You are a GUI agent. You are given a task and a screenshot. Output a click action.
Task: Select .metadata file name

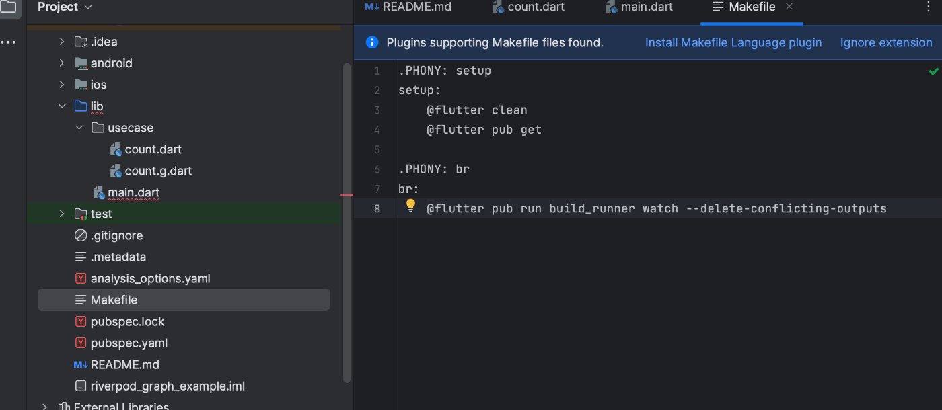118,257
